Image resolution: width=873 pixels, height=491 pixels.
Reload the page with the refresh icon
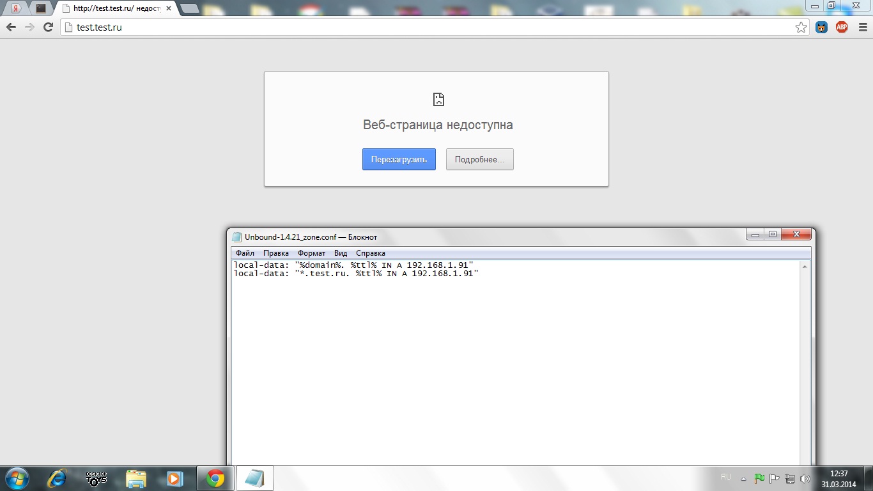[48, 27]
